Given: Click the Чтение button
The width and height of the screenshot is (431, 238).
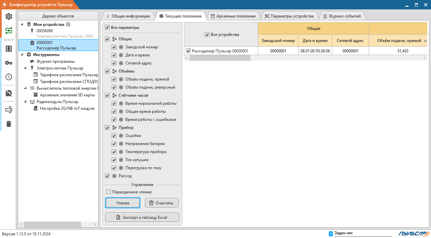Looking at the screenshot, I should pos(123,203).
